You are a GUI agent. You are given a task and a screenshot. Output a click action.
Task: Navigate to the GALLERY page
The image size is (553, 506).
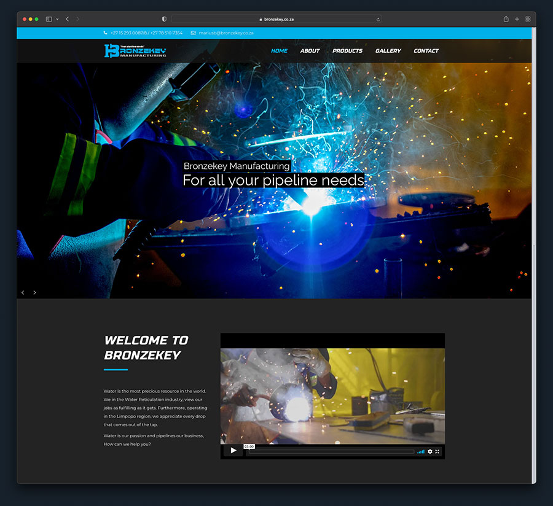pos(388,51)
